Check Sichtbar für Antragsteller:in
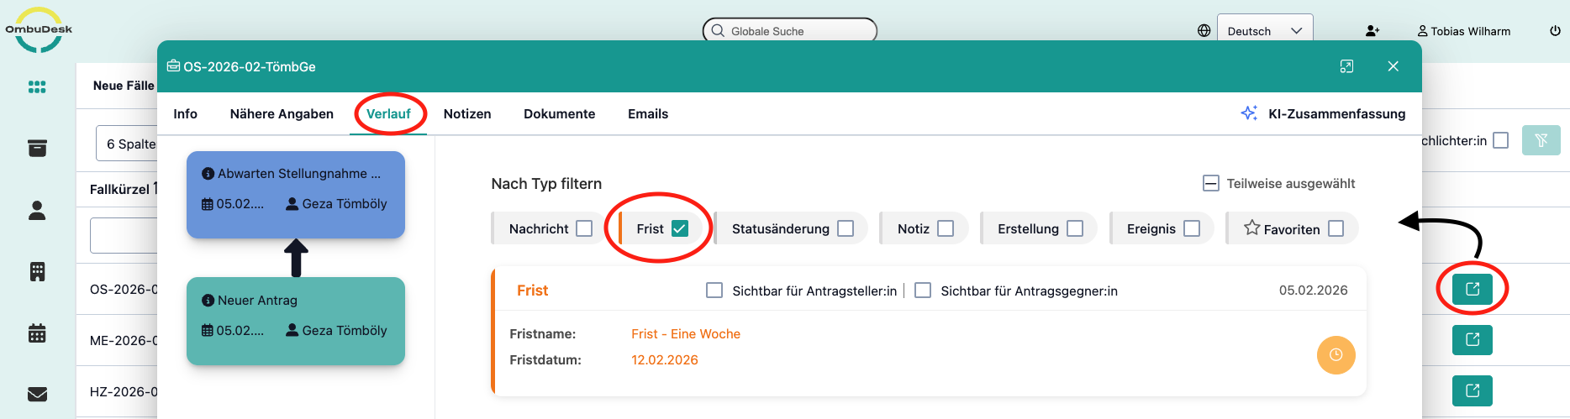 [714, 291]
